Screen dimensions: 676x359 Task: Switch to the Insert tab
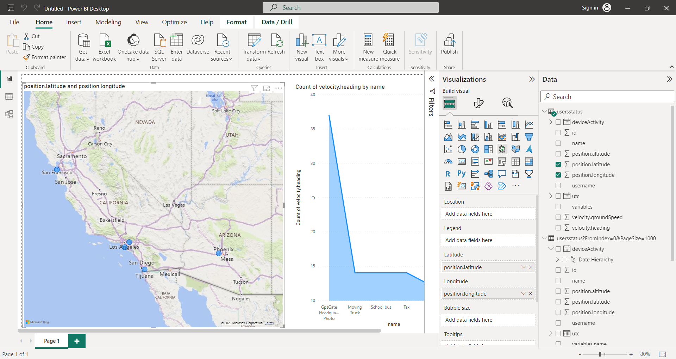[74, 22]
